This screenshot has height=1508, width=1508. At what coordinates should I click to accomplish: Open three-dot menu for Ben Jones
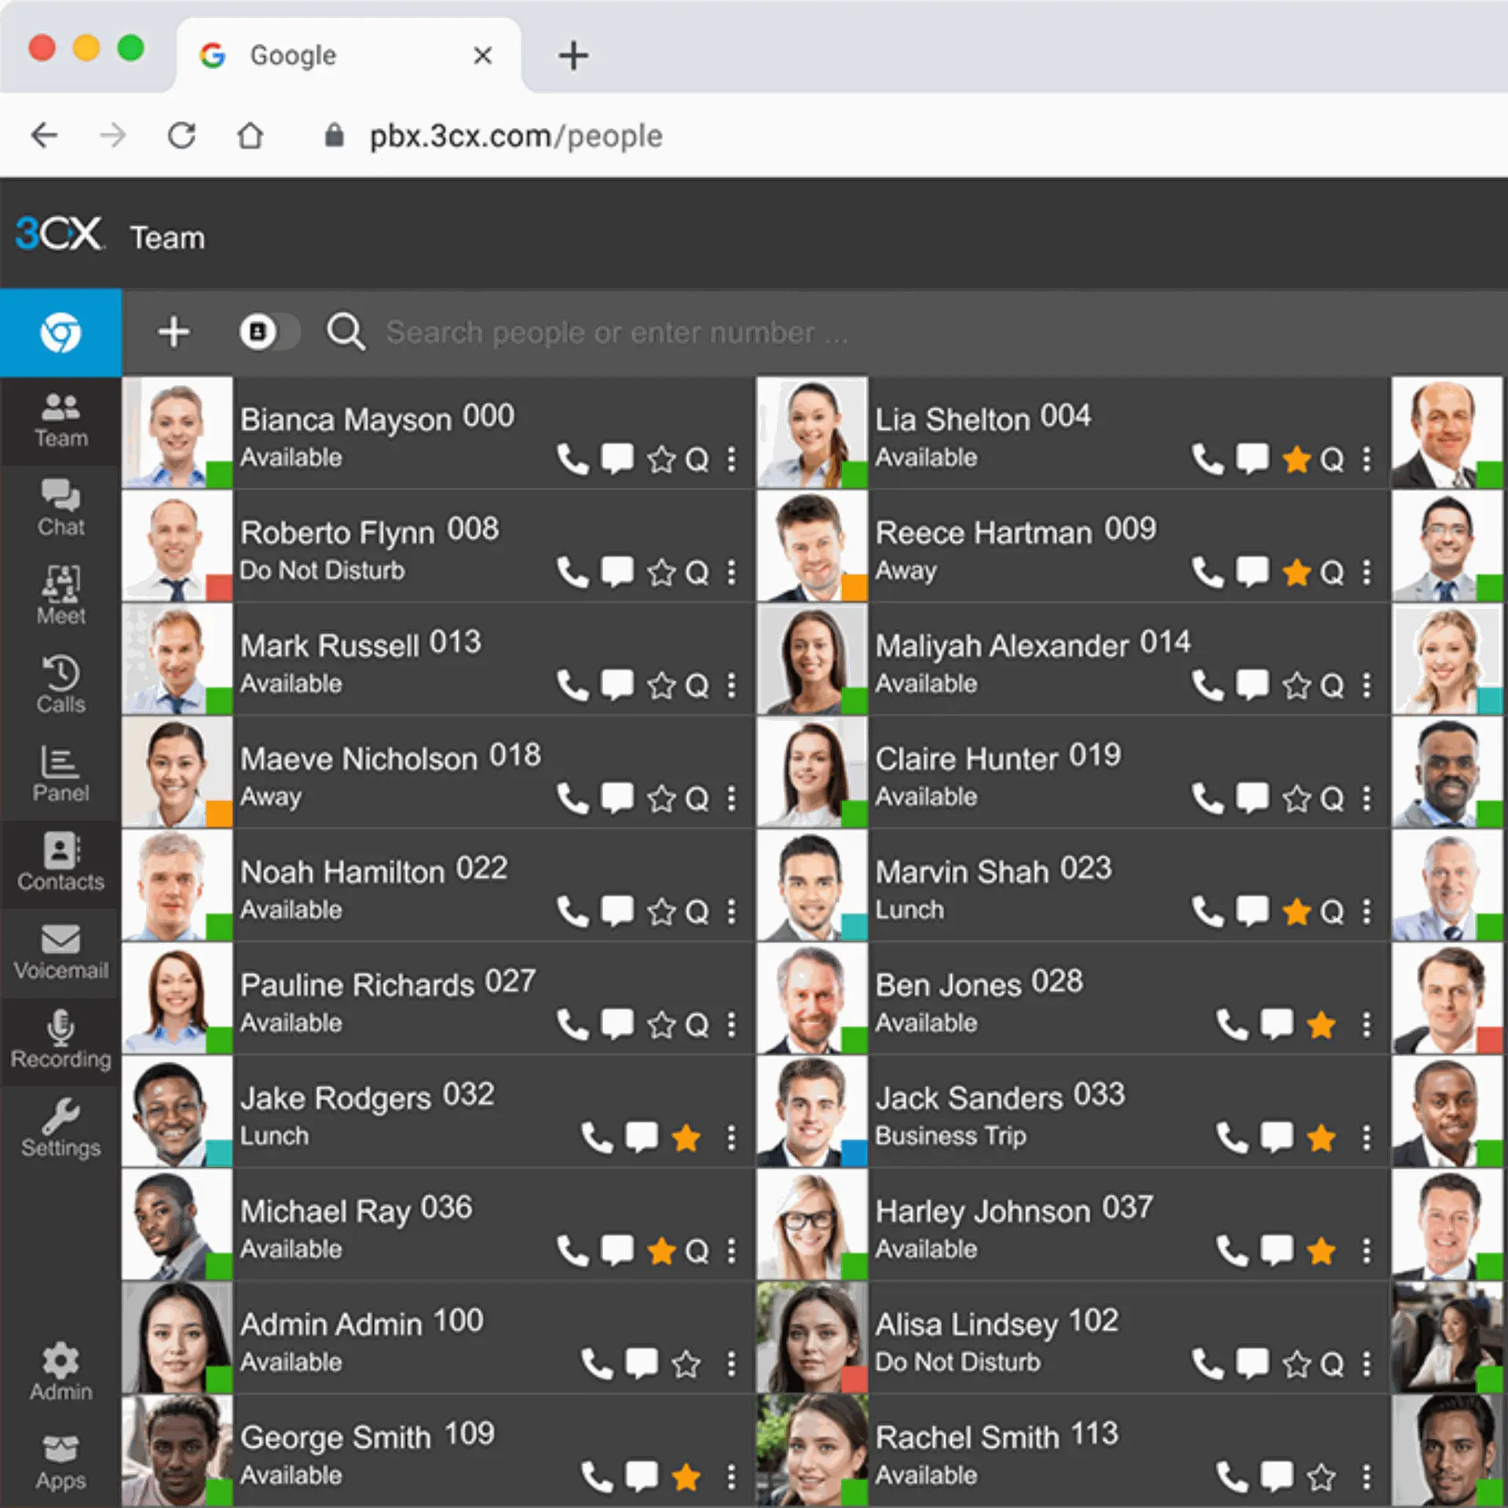(x=1367, y=1024)
